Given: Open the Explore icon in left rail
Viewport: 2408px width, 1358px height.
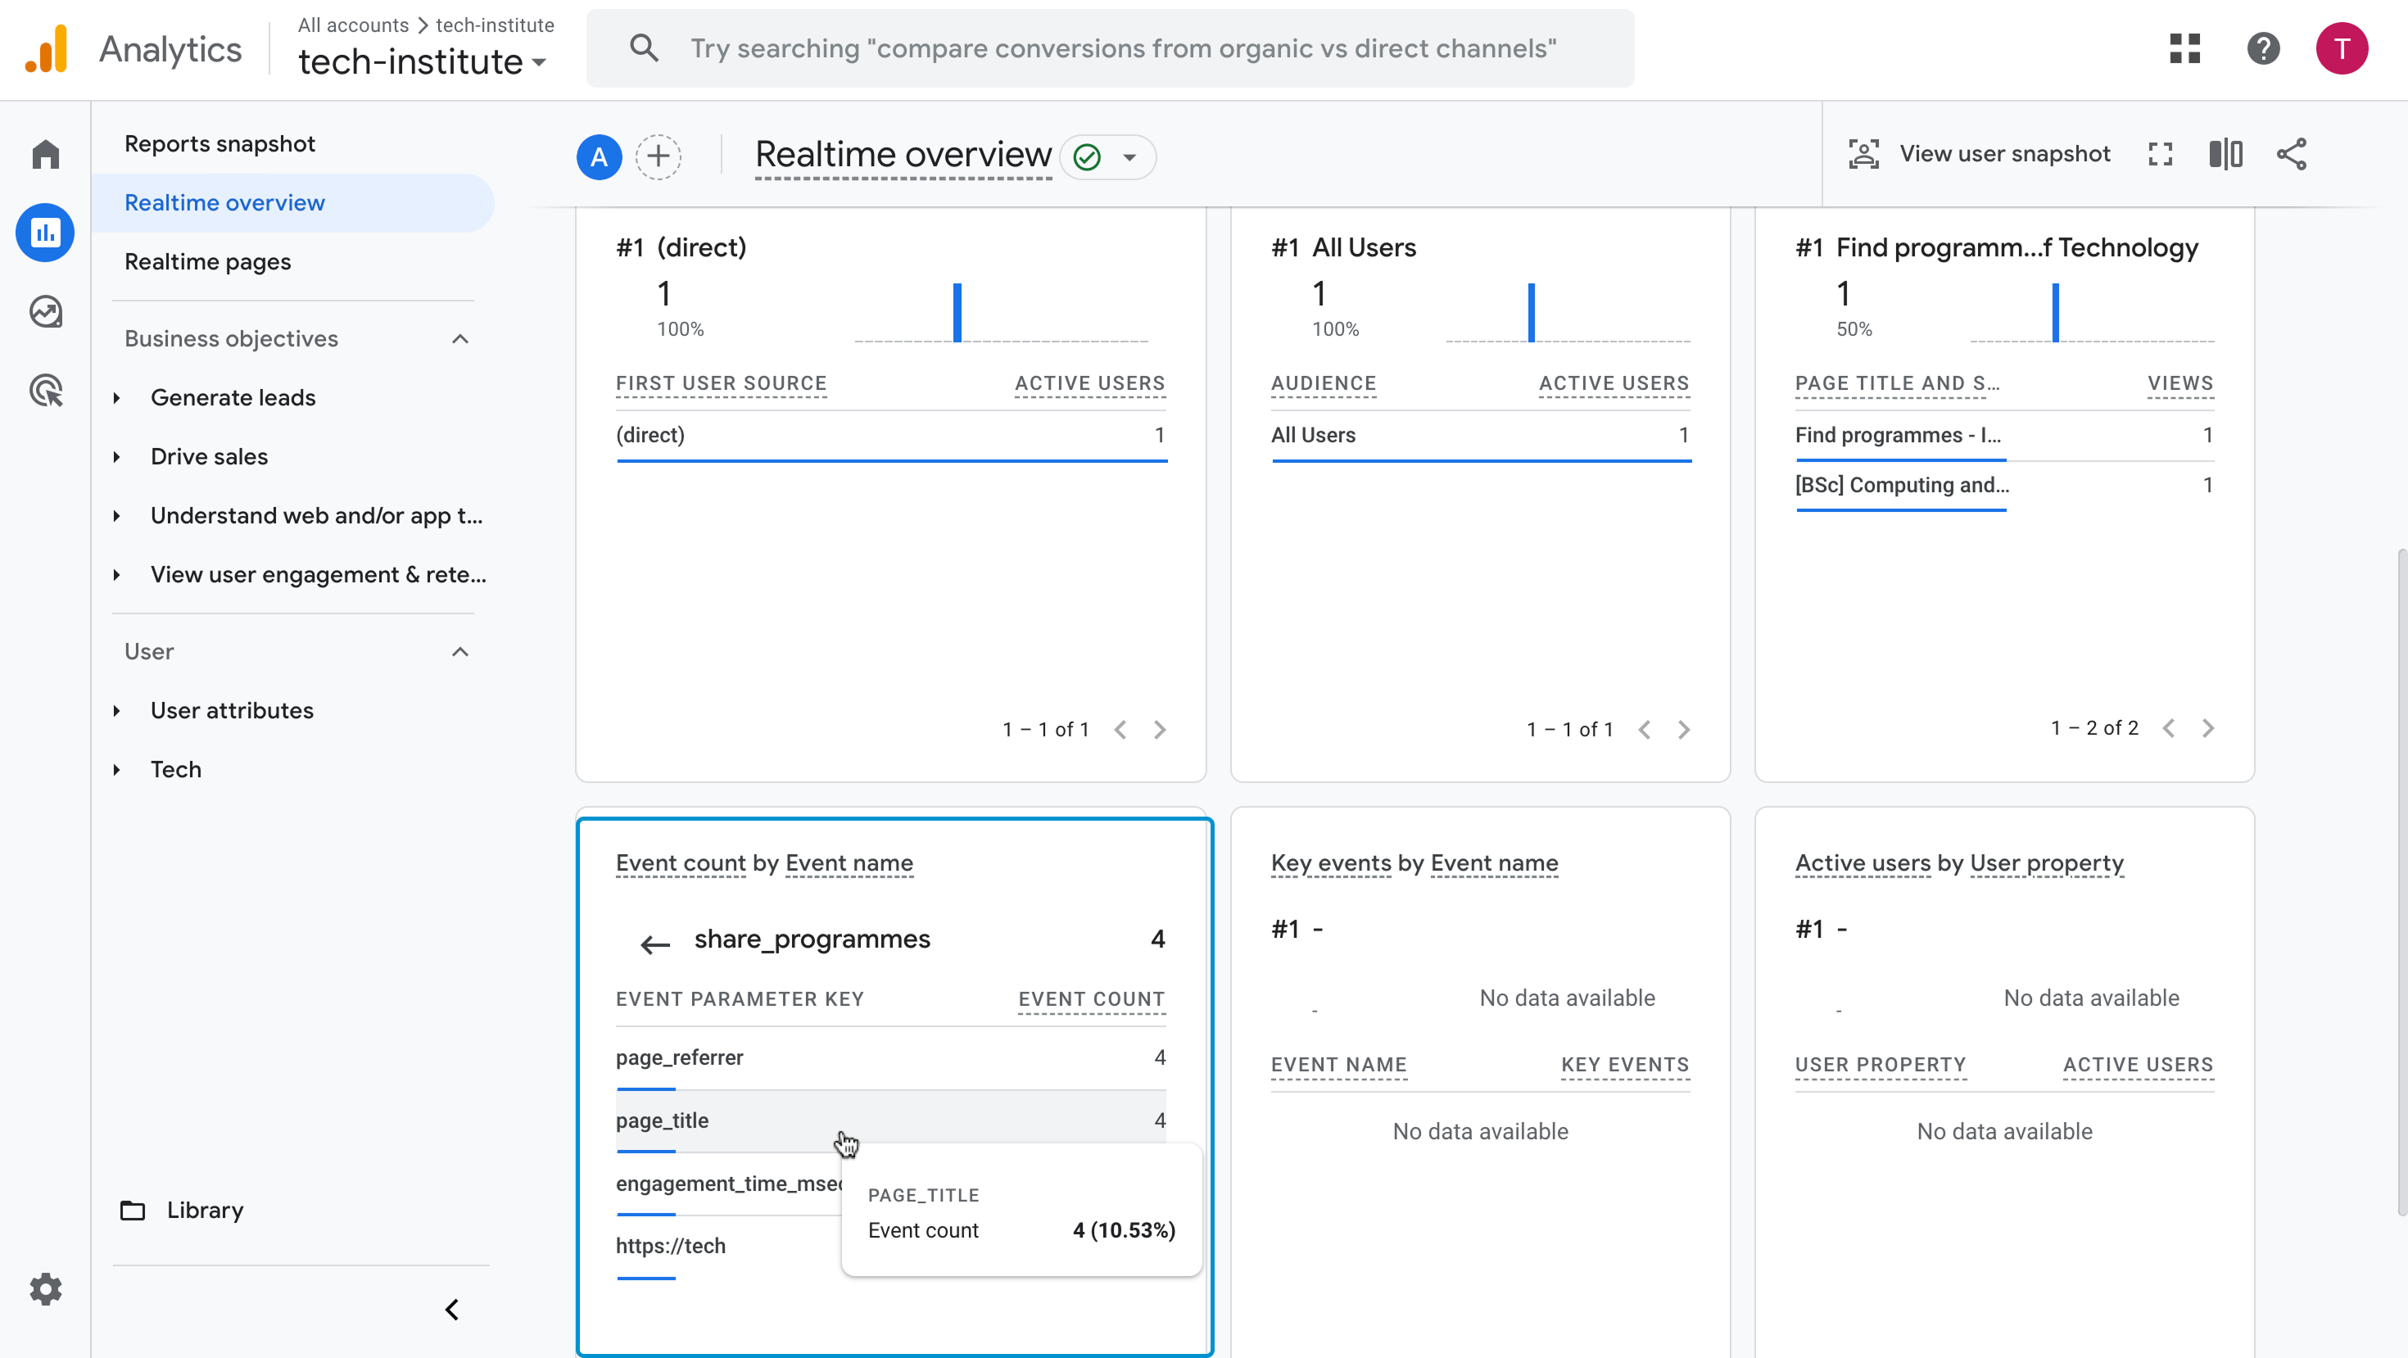Looking at the screenshot, I should tap(45, 311).
